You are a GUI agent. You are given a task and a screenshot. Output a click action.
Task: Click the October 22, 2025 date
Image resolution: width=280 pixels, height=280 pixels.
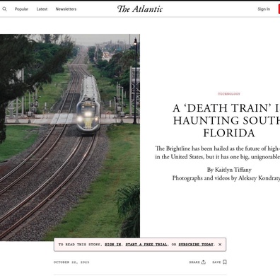(71, 262)
